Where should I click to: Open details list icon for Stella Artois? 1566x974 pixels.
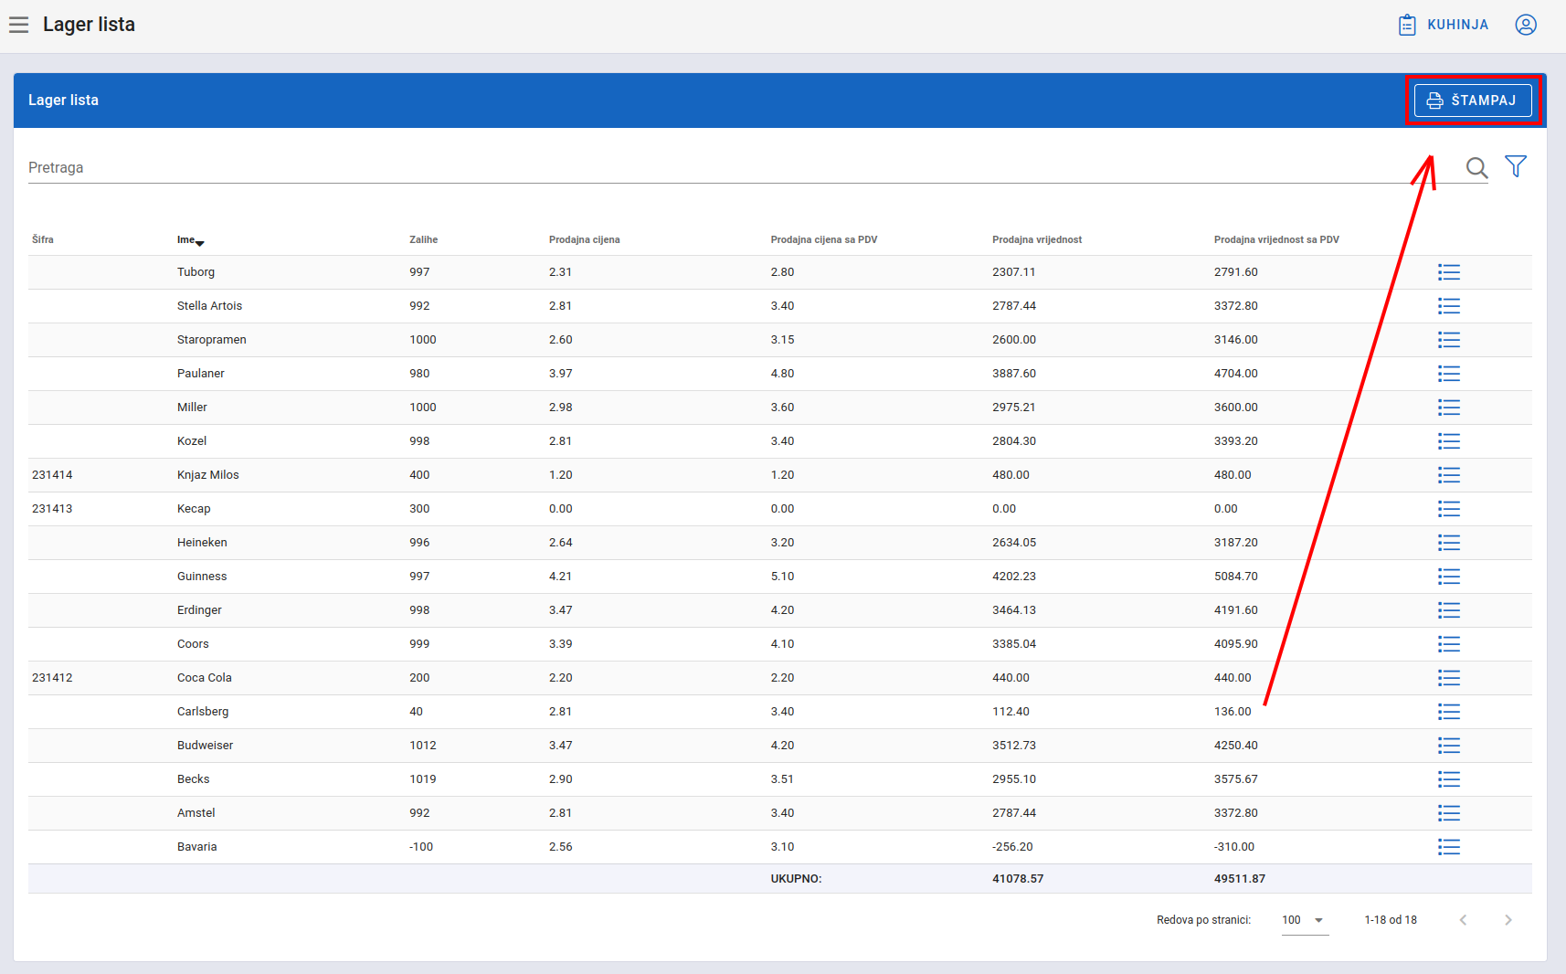click(x=1449, y=306)
